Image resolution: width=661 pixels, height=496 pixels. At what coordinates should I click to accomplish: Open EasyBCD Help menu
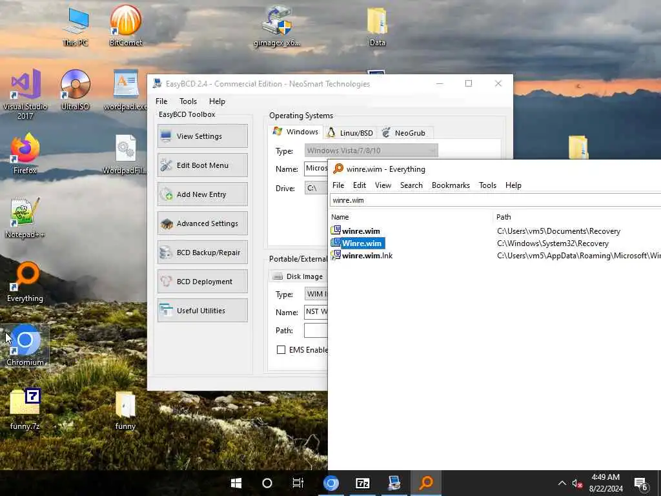tap(217, 101)
